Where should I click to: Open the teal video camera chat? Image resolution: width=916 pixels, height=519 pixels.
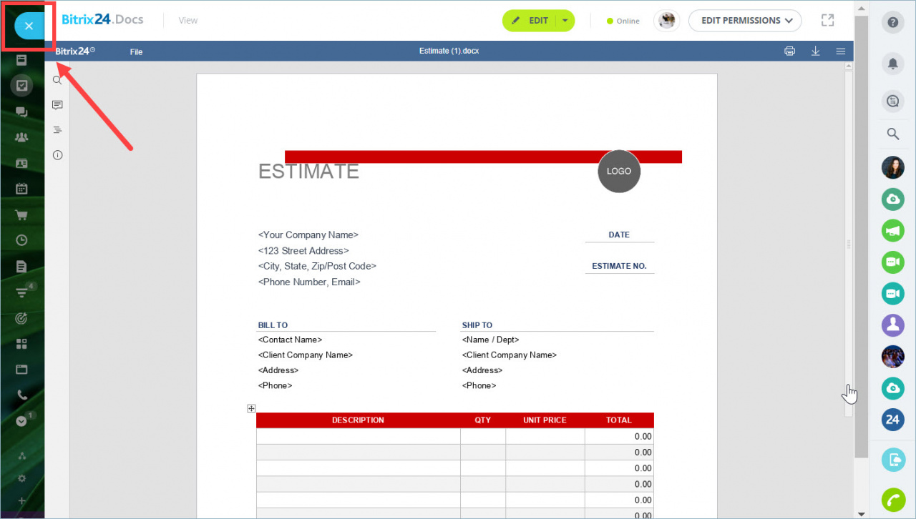[x=893, y=294]
